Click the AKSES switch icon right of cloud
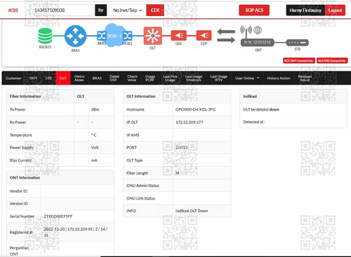The image size is (351, 257). (x=127, y=36)
